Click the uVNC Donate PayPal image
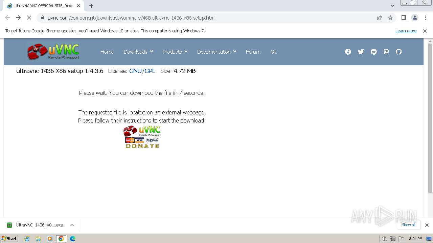433x243 pixels. click(x=142, y=137)
